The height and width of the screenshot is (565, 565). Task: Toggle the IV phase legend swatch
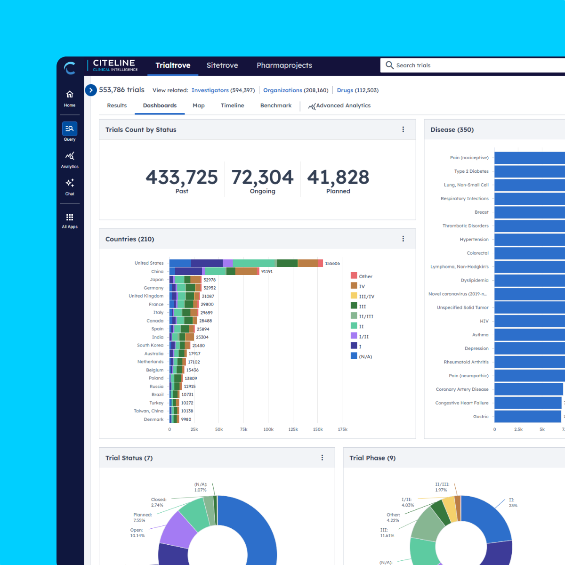click(354, 285)
